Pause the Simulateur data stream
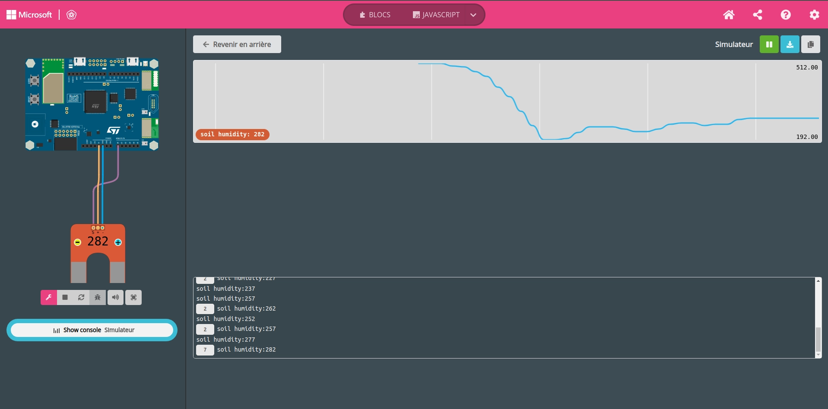 pos(769,44)
